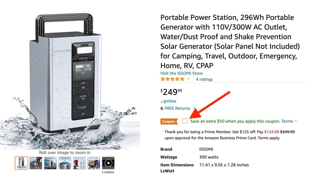310x176 pixels.
Task: Click the orange Coupon badge
Action: pos(169,121)
